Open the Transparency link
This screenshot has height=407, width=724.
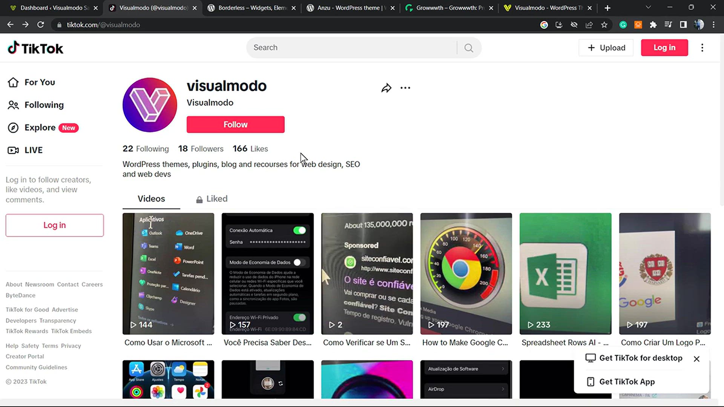(58, 321)
